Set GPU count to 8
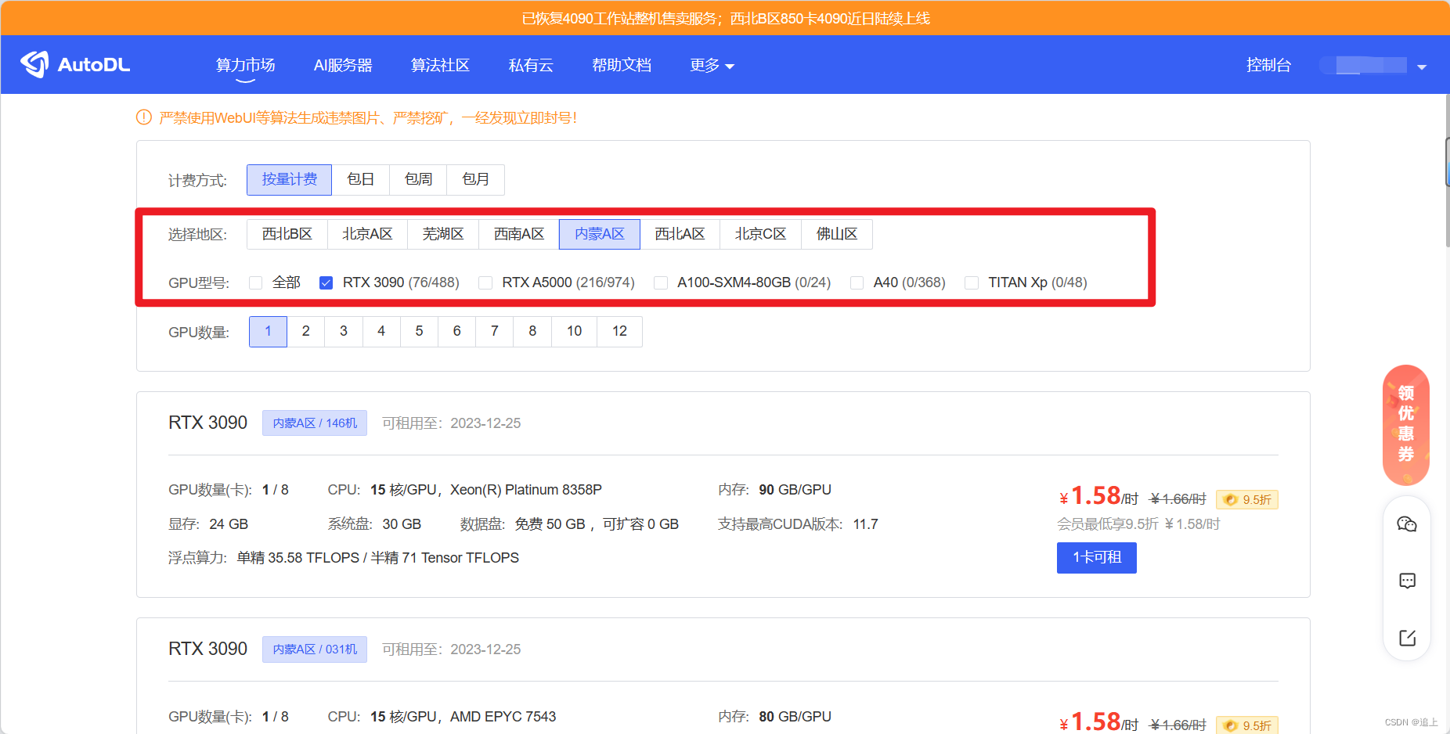This screenshot has height=734, width=1450. coord(532,331)
